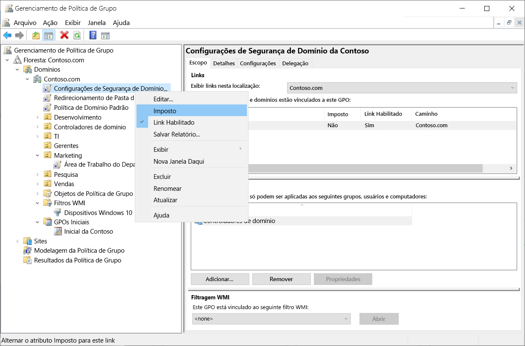This screenshot has width=525, height=346.
Task: Click the Remover button
Action: click(281, 279)
